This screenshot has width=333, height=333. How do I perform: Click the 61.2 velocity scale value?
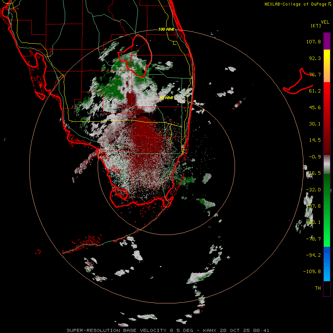[x=315, y=91]
